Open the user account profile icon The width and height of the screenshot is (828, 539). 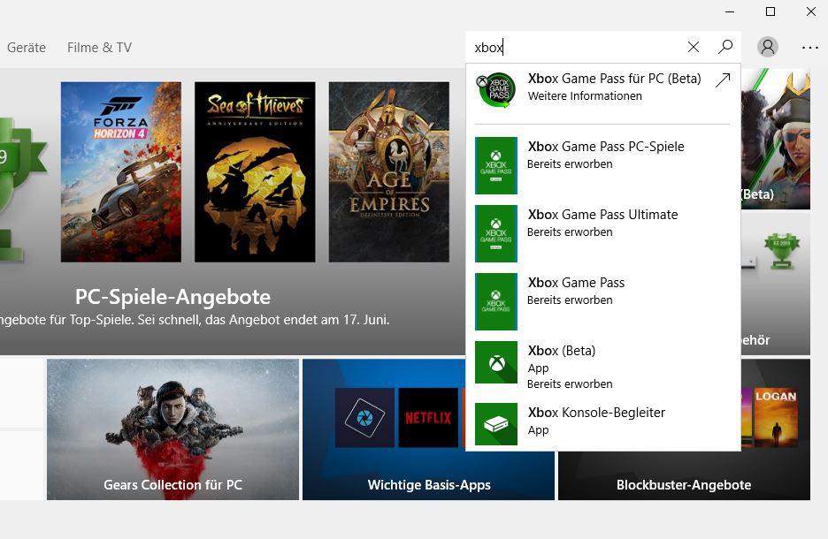768,47
